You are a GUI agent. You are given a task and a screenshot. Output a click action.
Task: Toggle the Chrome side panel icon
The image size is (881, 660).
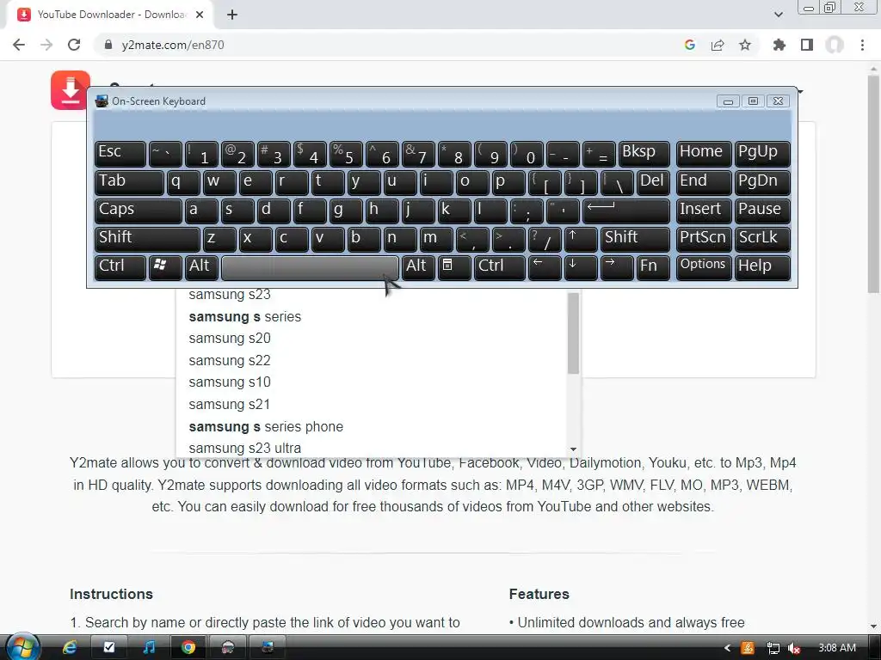(x=807, y=45)
